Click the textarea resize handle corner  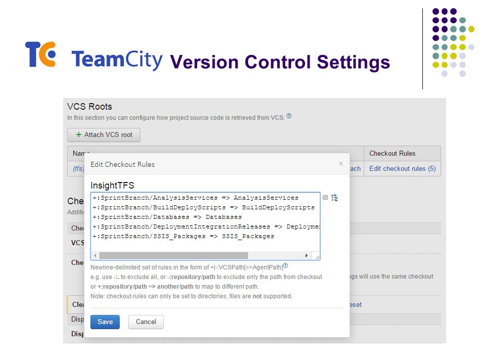(317, 256)
